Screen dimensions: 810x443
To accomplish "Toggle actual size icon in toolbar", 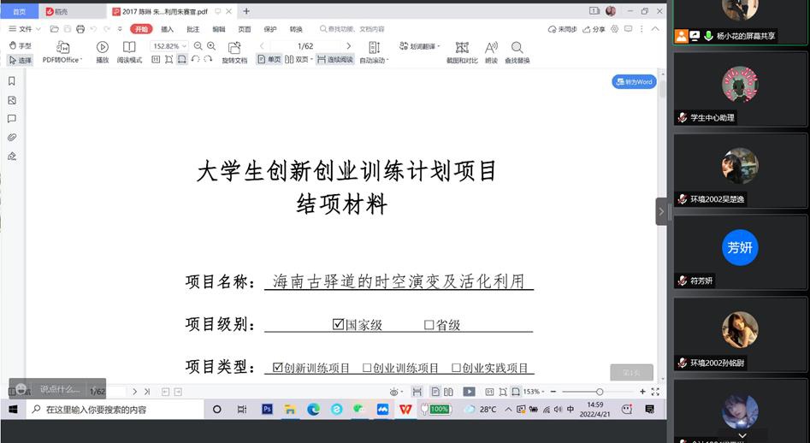I will (x=156, y=59).
